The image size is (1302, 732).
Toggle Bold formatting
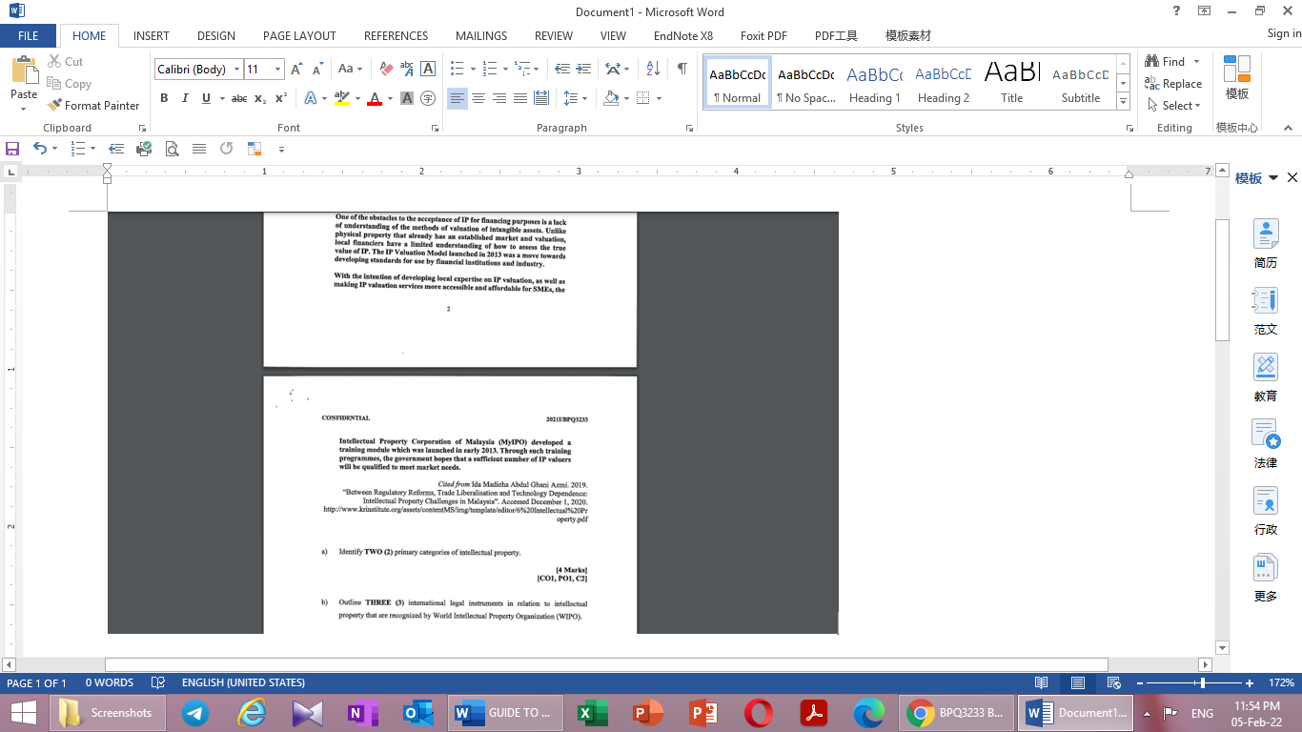[x=164, y=98]
